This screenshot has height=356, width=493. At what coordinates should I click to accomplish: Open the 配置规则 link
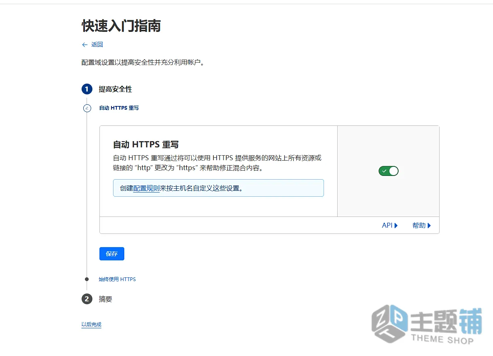[x=146, y=188]
